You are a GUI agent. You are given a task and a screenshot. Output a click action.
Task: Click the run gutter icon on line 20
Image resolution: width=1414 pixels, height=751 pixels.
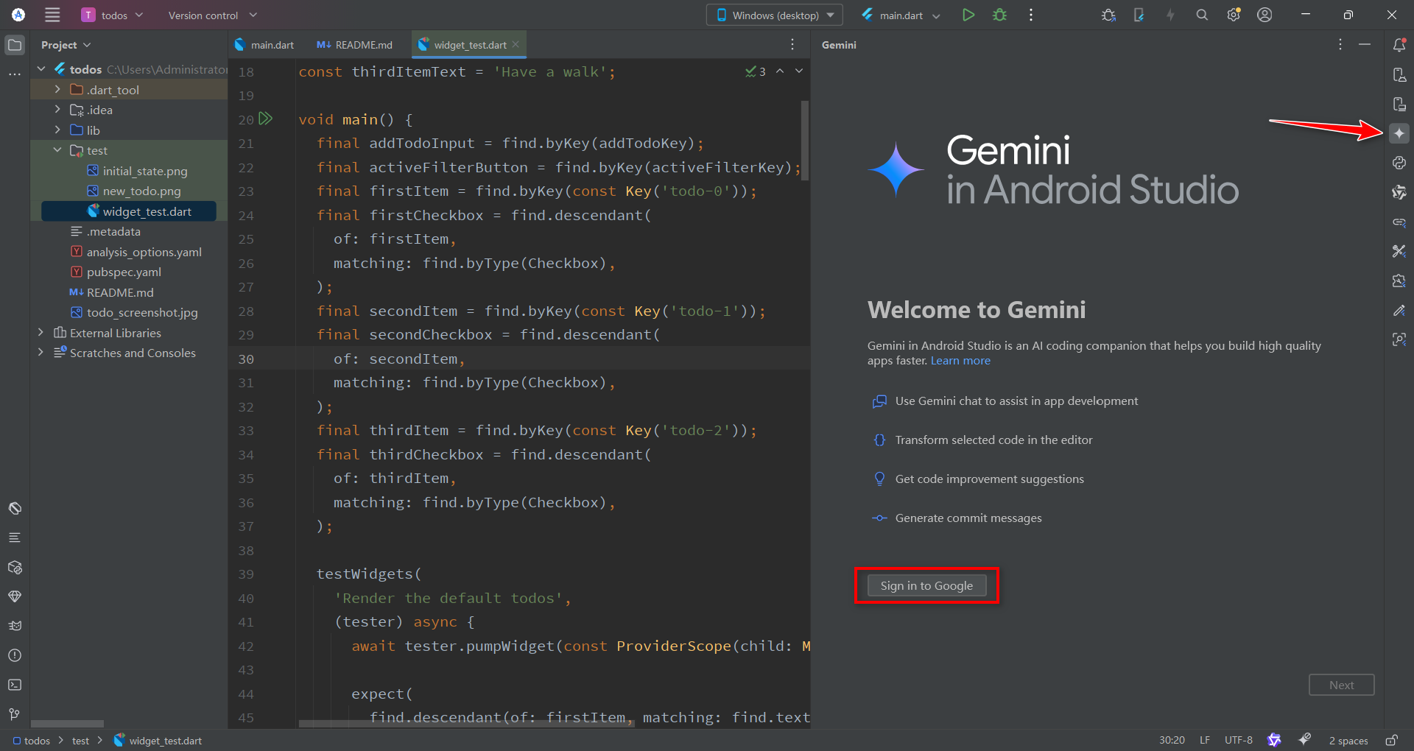point(266,119)
